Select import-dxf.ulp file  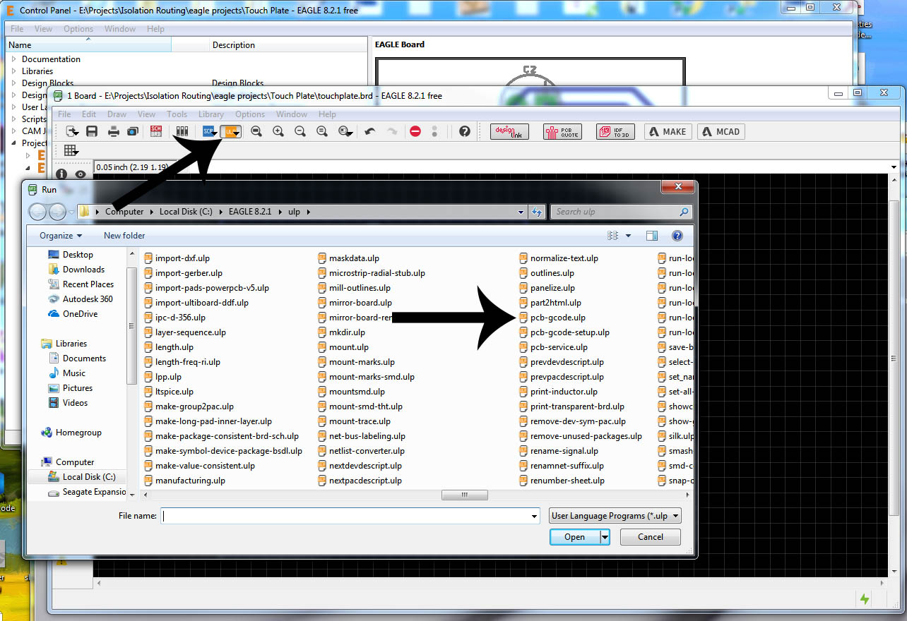pyautogui.click(x=177, y=258)
